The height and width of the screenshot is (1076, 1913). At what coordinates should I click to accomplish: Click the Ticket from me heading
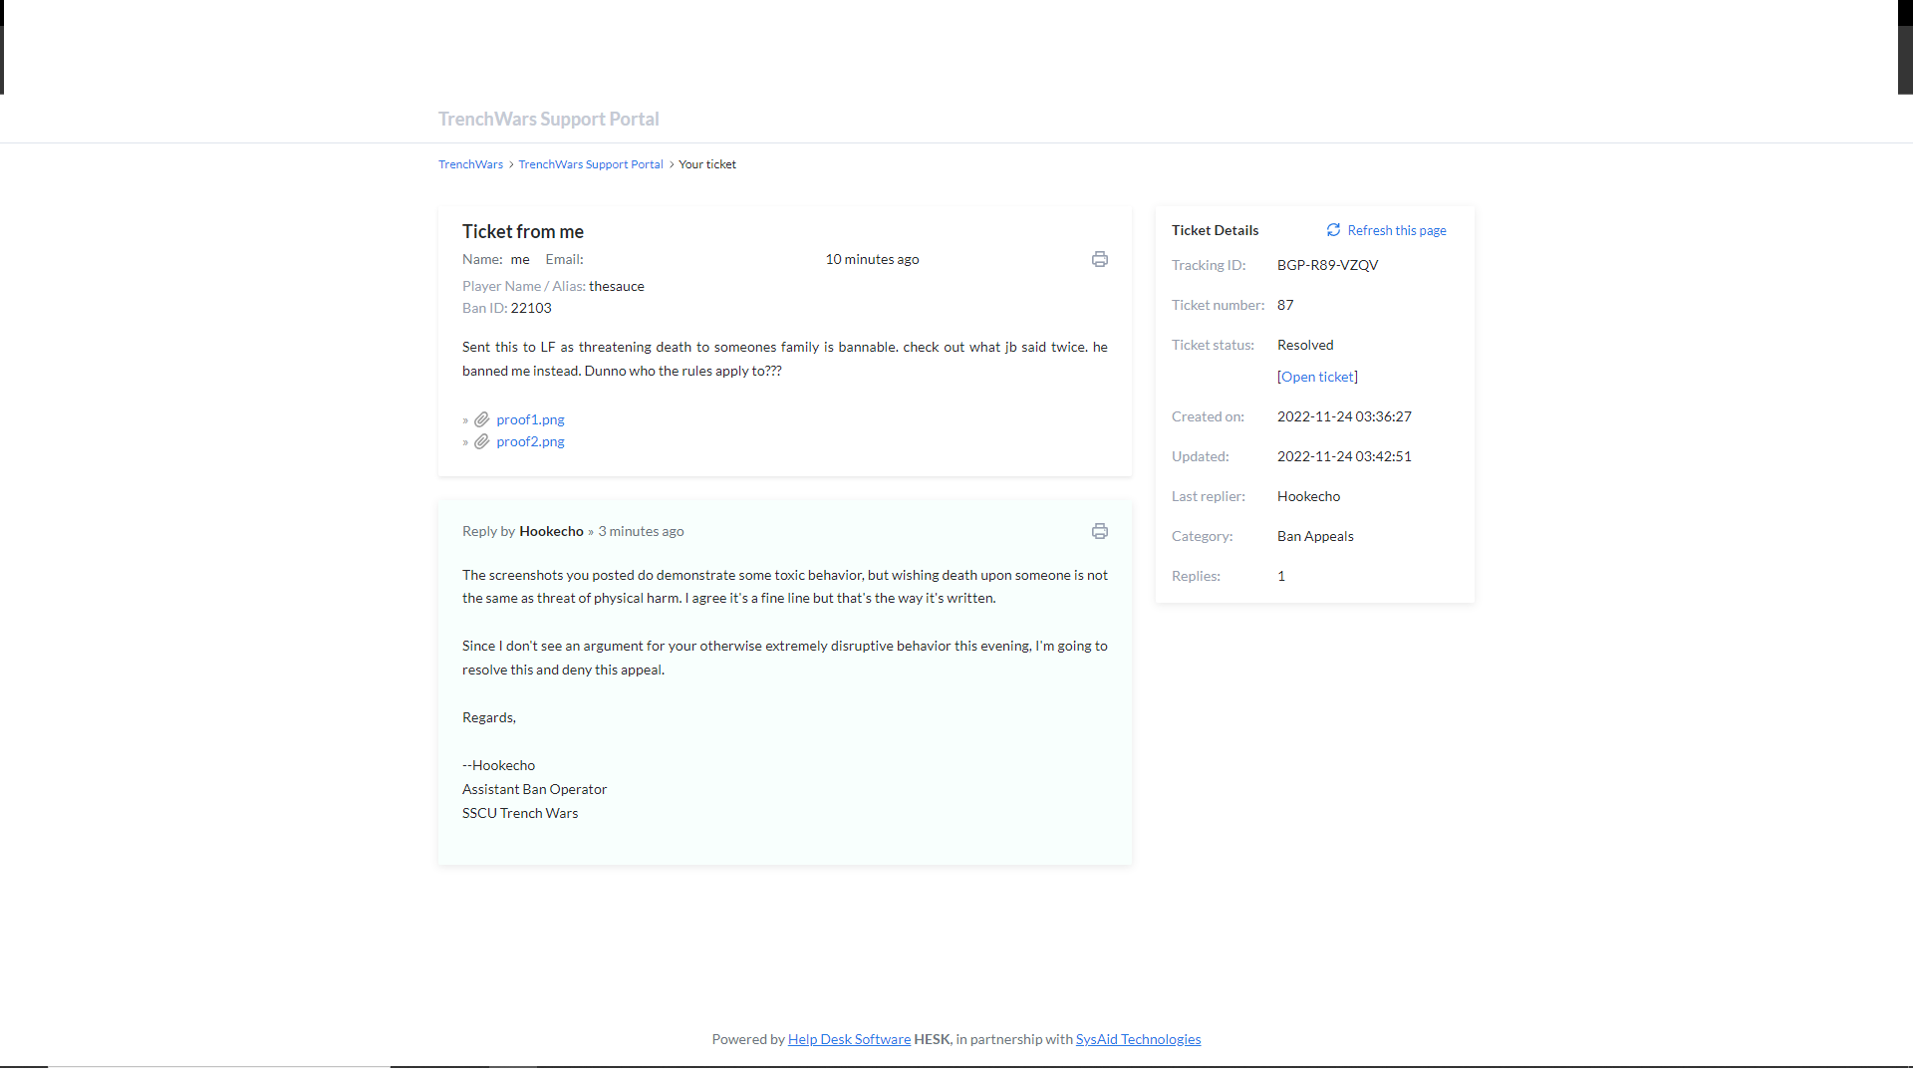[x=522, y=231]
